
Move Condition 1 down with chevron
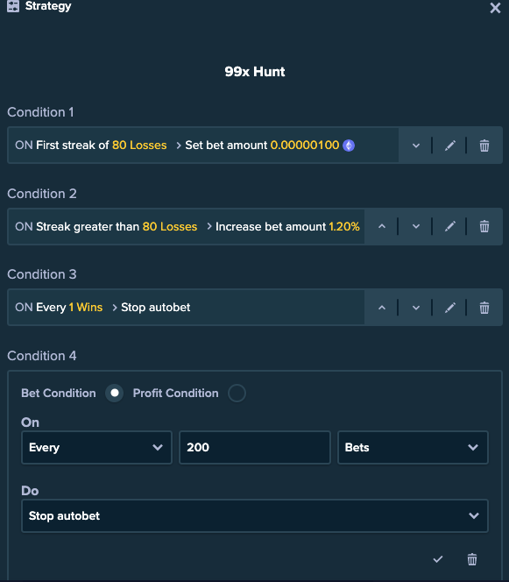coord(416,145)
